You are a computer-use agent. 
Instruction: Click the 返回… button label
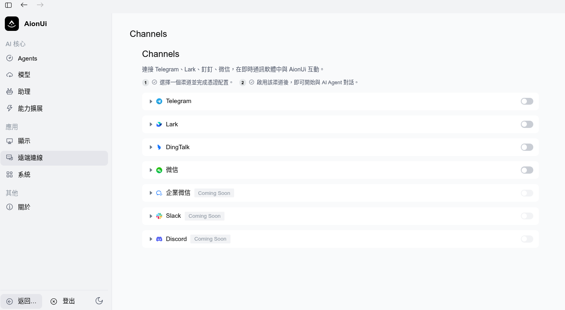[27, 301]
